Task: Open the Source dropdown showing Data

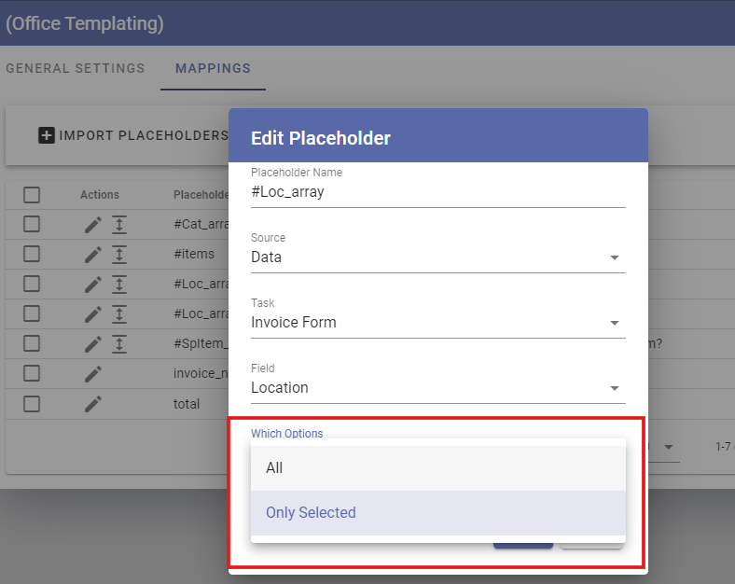Action: [x=437, y=257]
